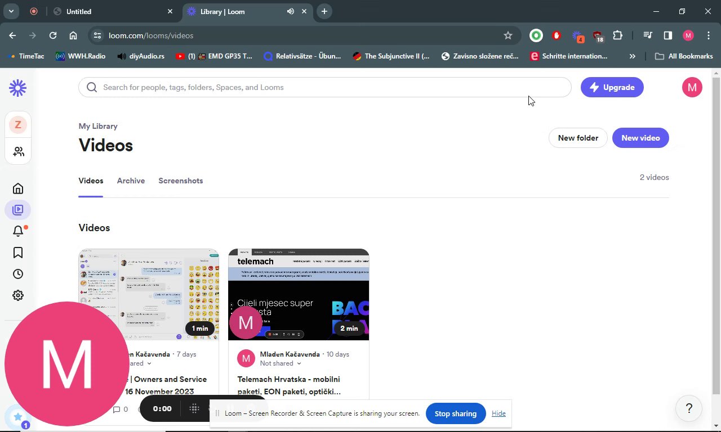Open the History clock icon
The height and width of the screenshot is (432, 721).
pos(18,274)
